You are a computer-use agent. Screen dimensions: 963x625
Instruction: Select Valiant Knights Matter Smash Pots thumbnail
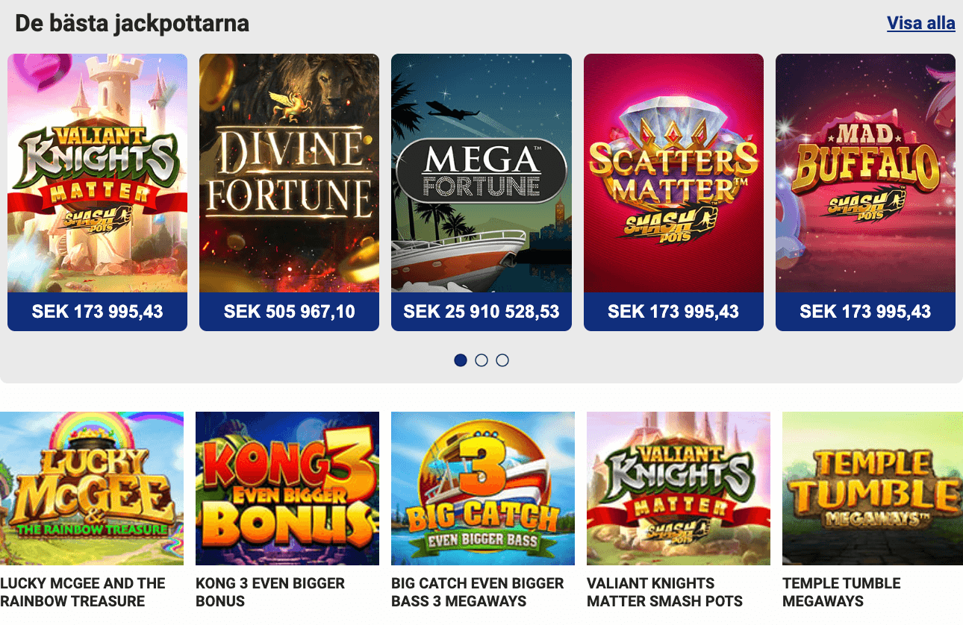pos(679,489)
